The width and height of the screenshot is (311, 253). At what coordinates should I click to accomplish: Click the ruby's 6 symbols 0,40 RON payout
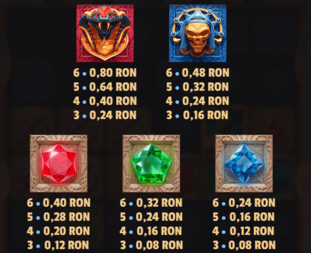pos(58,203)
